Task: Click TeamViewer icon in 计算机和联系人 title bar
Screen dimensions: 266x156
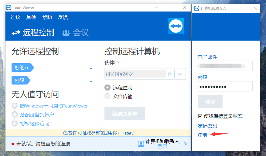Action: click(x=197, y=8)
